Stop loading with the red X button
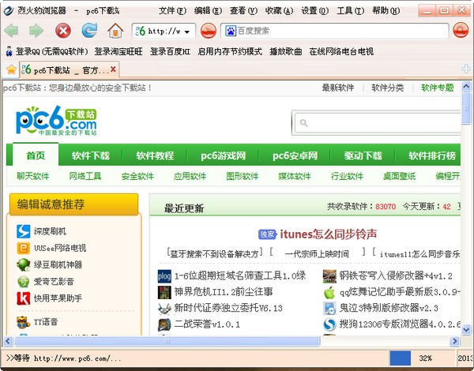Viewport: 474px width, 371px height. [63, 31]
